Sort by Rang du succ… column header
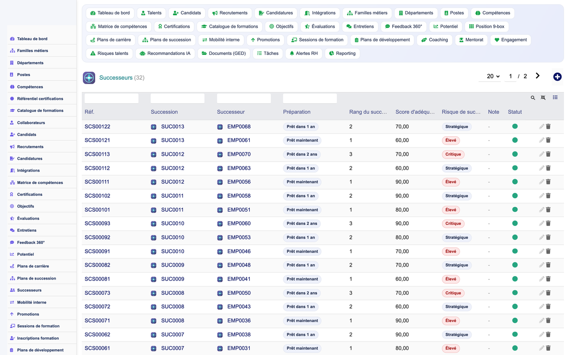 coord(368,112)
